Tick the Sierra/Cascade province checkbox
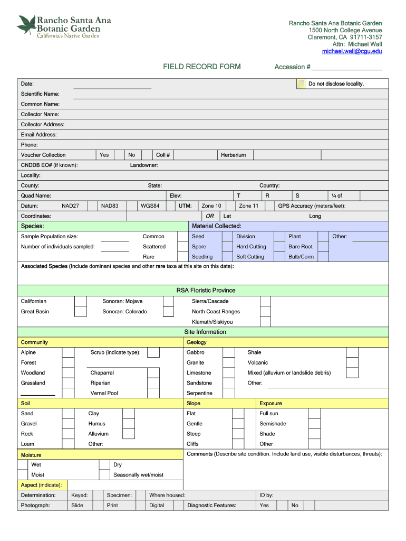This screenshot has width=406, height=541. 265,301
